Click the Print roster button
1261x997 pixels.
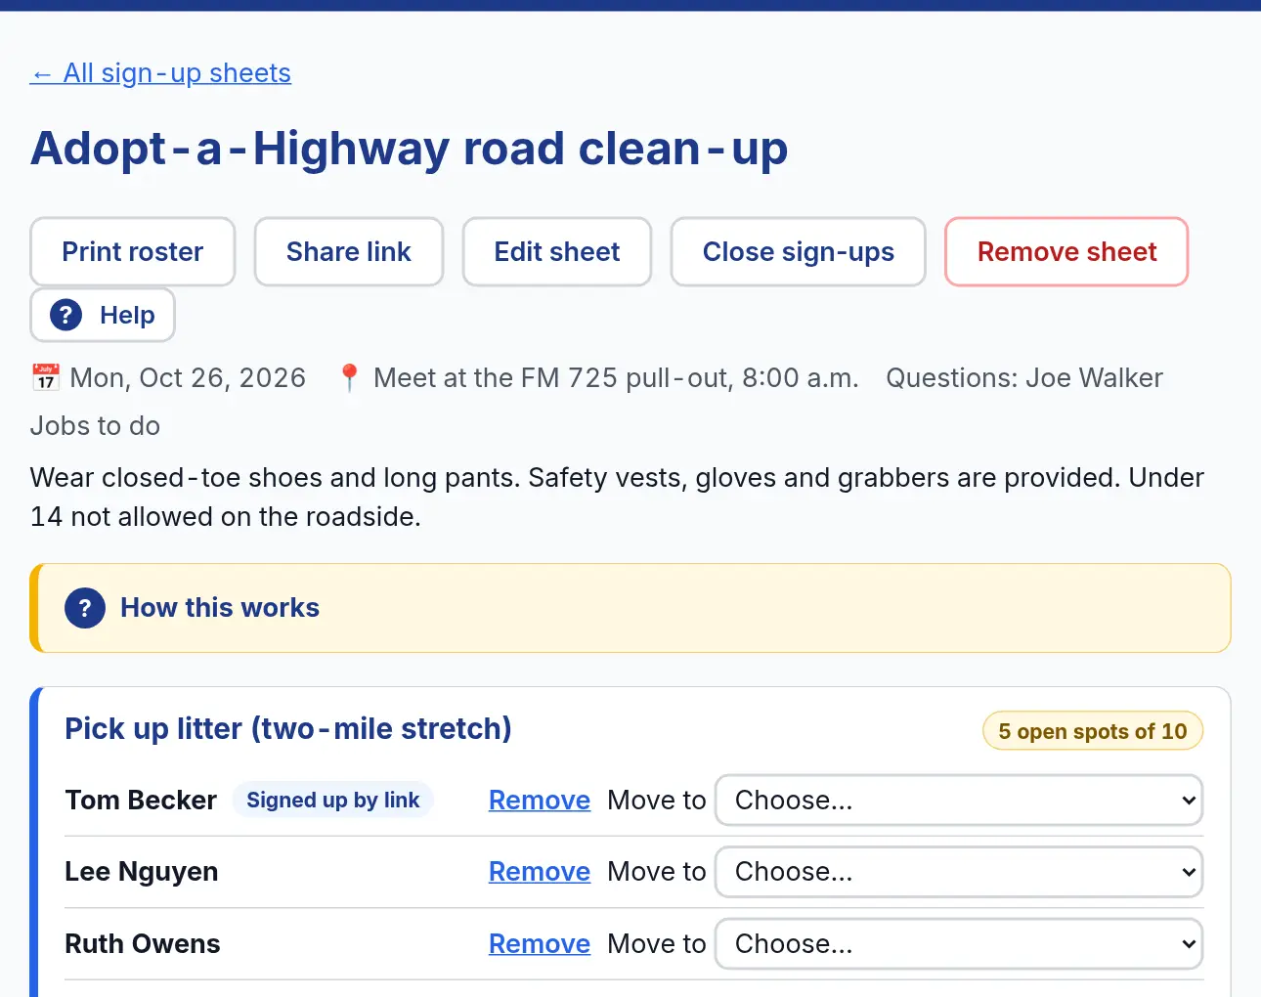coord(133,251)
